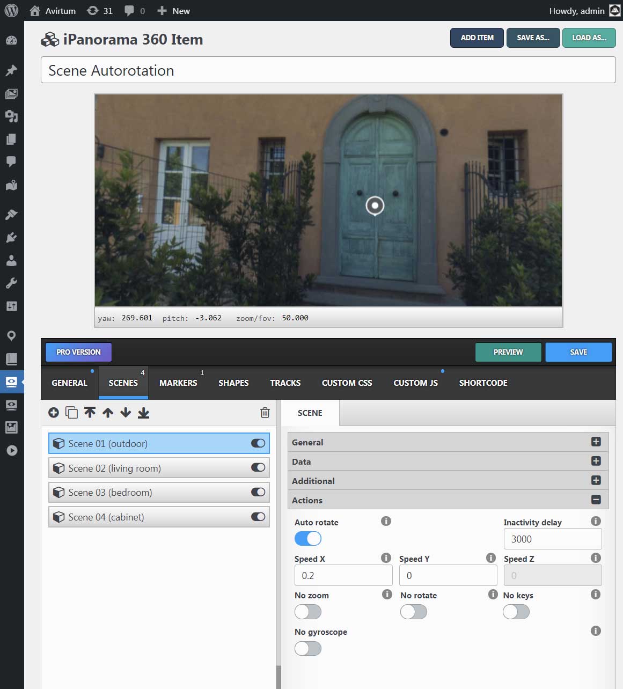The image size is (623, 689).
Task: Open Posts pushpin in sidebar
Action: point(11,71)
